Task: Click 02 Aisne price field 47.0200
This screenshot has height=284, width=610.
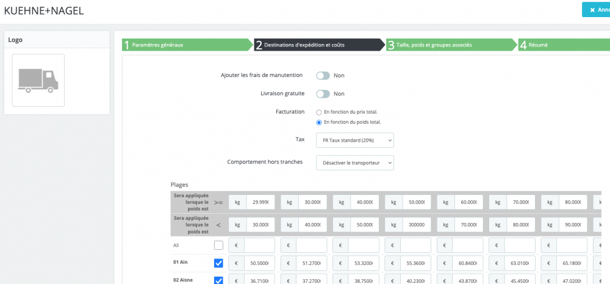Action: click(x=572, y=279)
